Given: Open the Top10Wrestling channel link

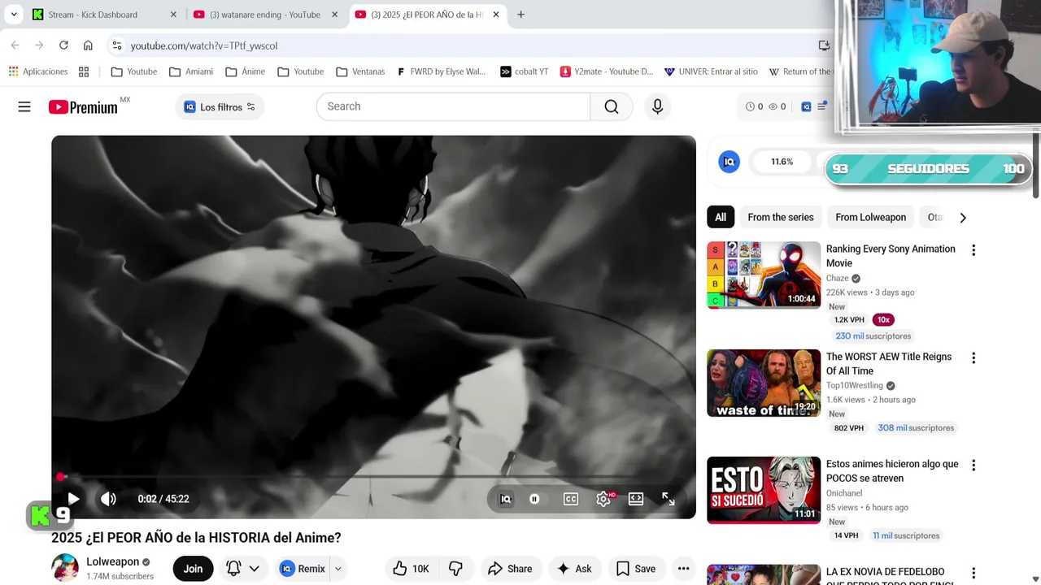Looking at the screenshot, I should (x=854, y=385).
